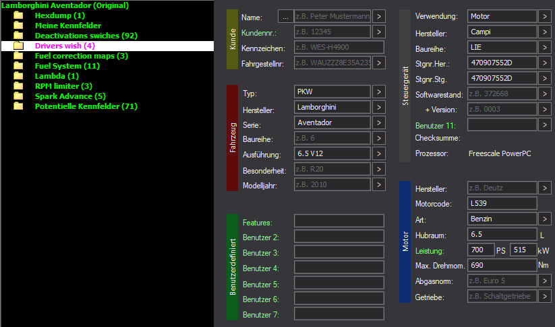
Task: Open the Campi Hersteller arrow dropdown
Action: click(545, 32)
